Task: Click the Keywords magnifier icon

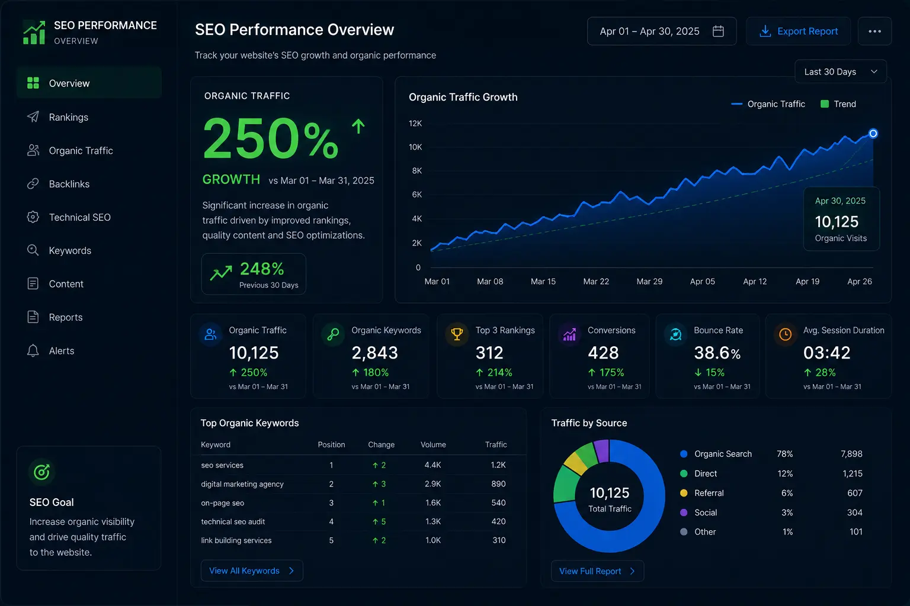Action: (x=33, y=250)
